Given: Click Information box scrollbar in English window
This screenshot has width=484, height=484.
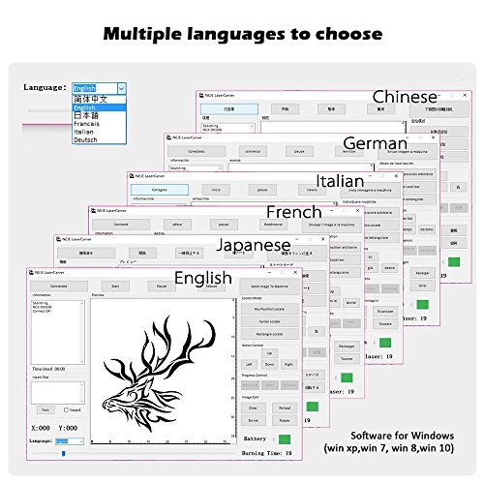Looking at the screenshot, I should point(82,332).
